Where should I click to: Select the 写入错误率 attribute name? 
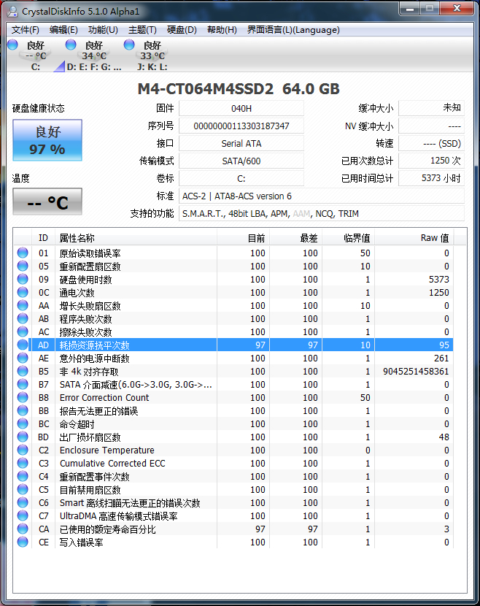(x=81, y=542)
